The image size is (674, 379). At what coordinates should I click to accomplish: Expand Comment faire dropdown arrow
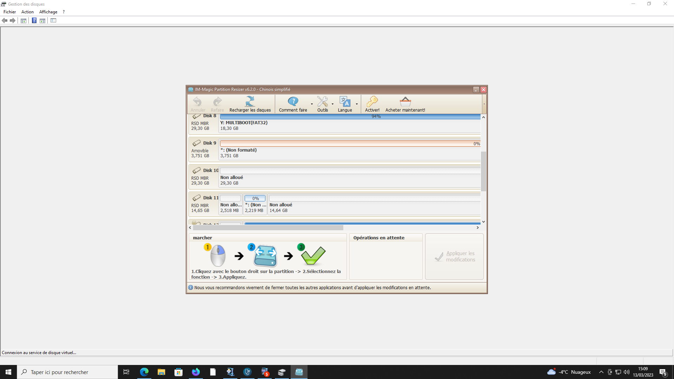click(x=312, y=104)
